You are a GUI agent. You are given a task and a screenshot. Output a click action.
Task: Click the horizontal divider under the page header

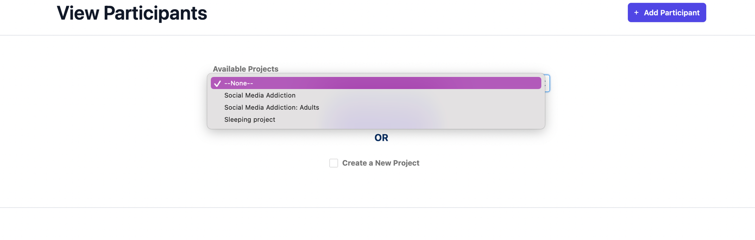pos(377,35)
